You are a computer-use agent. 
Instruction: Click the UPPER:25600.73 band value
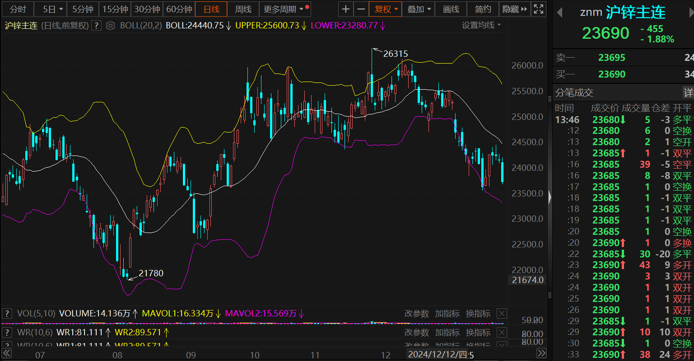click(267, 26)
